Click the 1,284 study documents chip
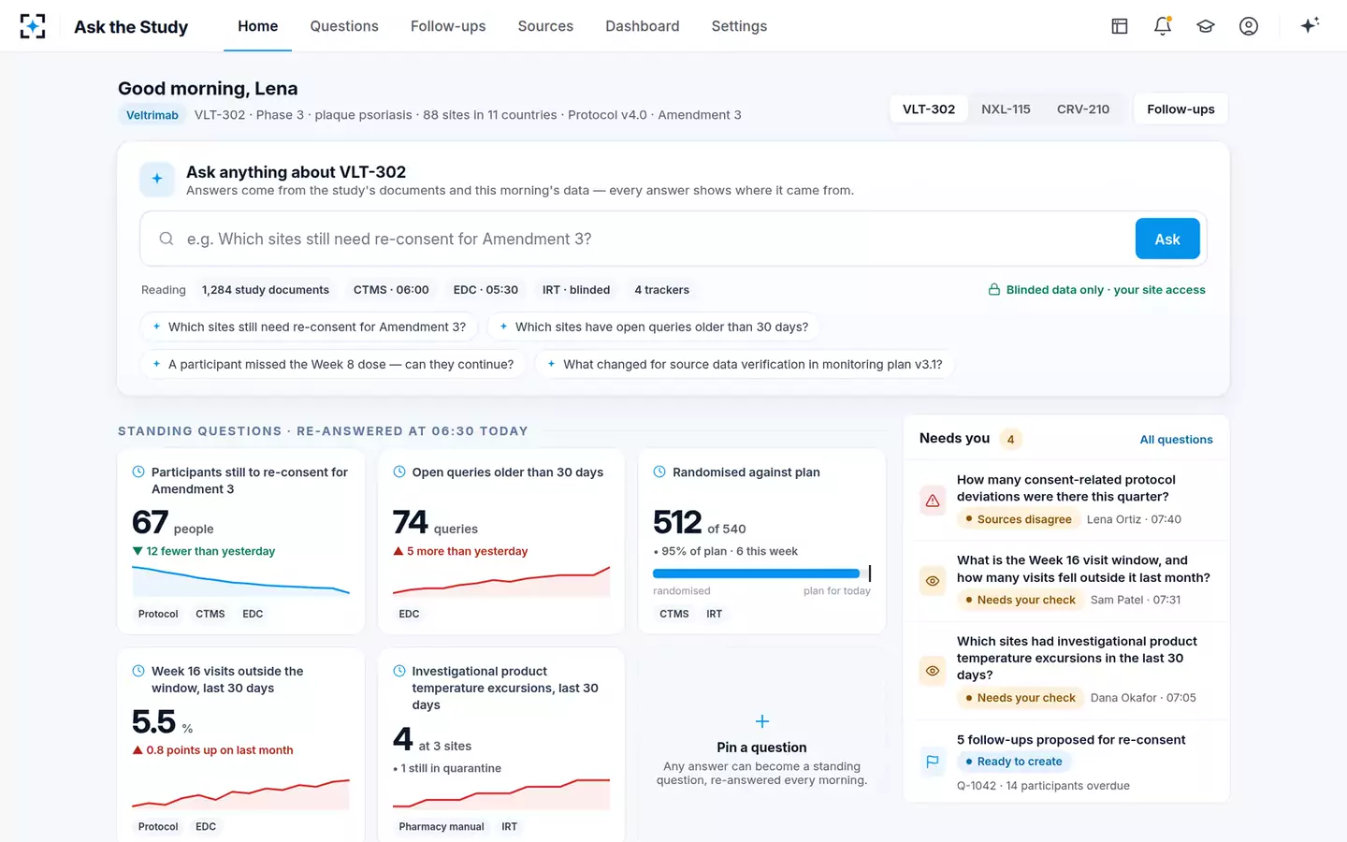 266,290
